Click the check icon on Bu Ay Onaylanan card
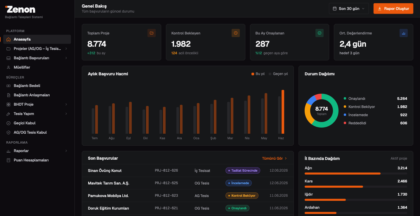The height and width of the screenshot is (216, 420). (320, 33)
